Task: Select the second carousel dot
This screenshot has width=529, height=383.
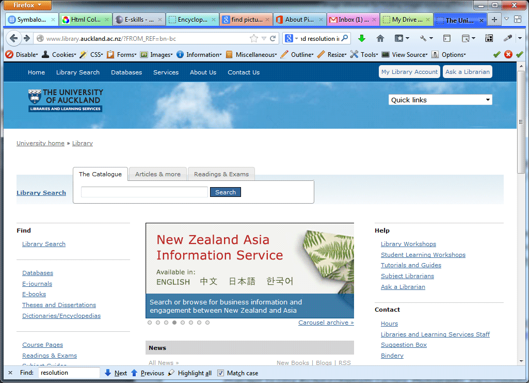Action: [158, 323]
